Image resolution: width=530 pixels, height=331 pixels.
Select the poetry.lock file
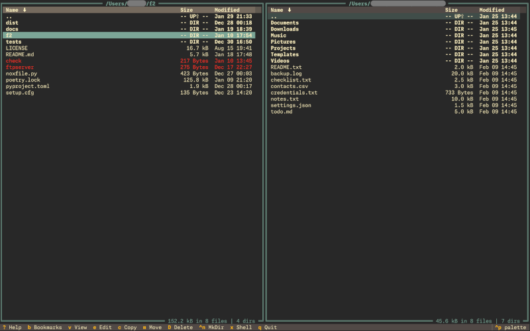[129, 80]
